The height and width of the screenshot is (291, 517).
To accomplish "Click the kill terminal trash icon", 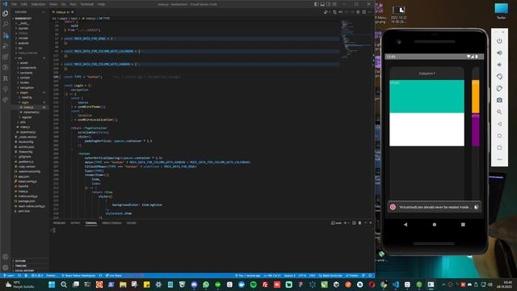I will (x=359, y=223).
